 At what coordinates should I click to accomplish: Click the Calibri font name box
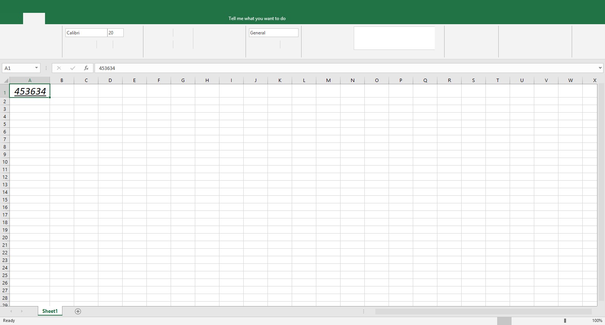tap(86, 33)
